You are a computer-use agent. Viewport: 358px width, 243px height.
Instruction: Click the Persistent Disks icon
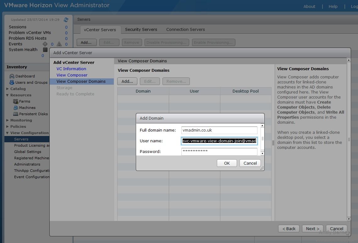pyautogui.click(x=16, y=114)
